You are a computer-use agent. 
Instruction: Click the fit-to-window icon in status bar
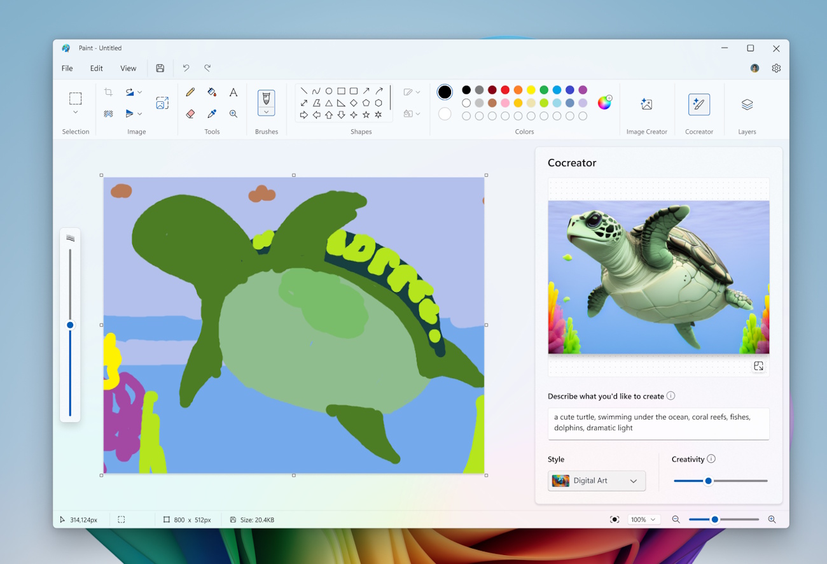tap(615, 519)
